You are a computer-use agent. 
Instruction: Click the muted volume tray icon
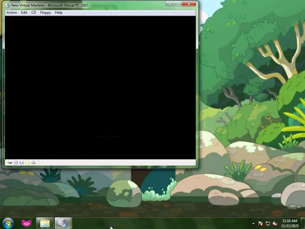click(x=275, y=223)
